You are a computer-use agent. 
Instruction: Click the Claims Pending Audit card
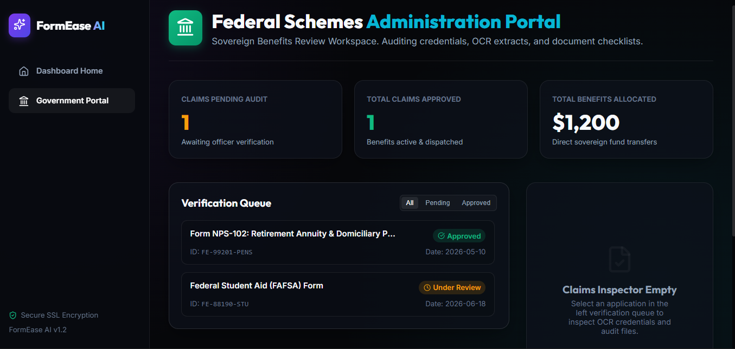(255, 120)
